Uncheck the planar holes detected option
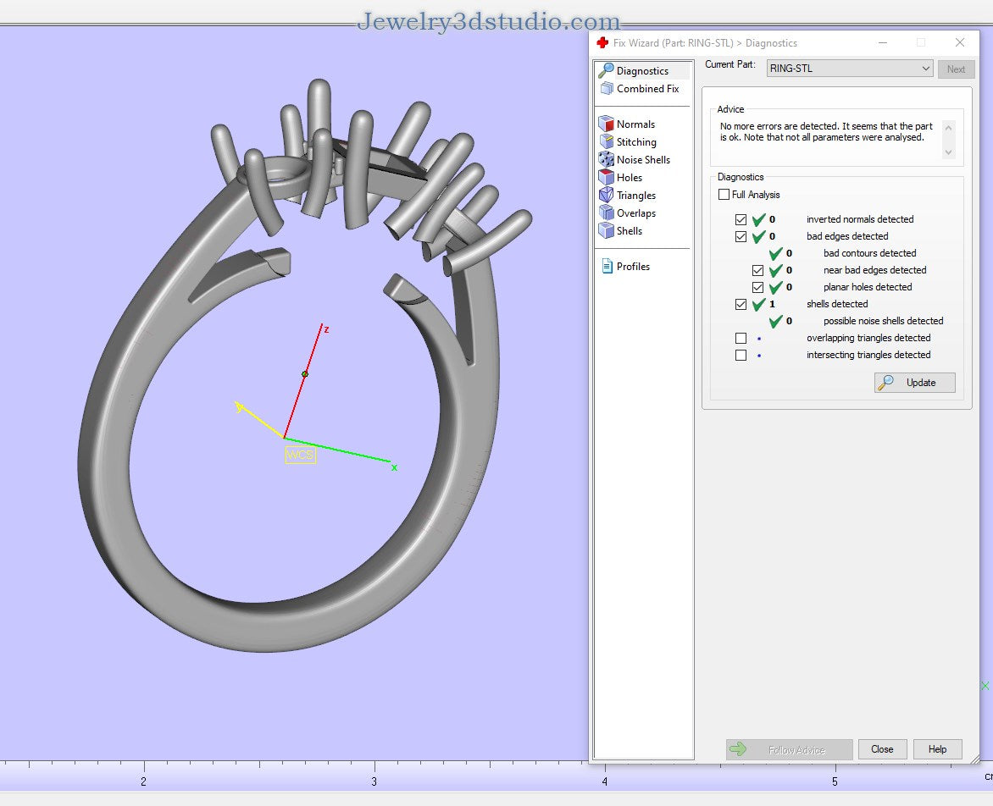 click(757, 287)
